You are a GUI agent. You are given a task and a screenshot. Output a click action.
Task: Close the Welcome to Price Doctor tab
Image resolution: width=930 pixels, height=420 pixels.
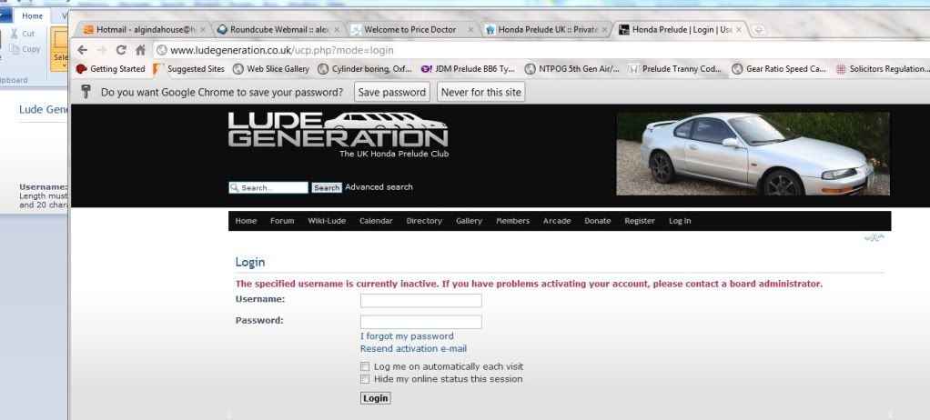click(x=471, y=29)
